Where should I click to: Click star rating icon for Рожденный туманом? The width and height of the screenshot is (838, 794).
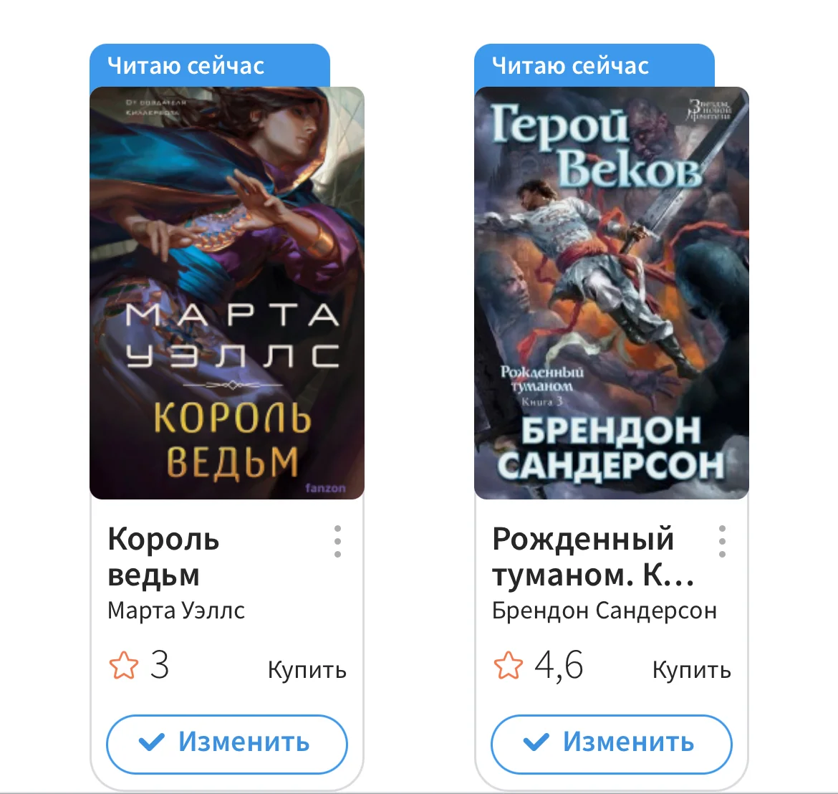[509, 665]
